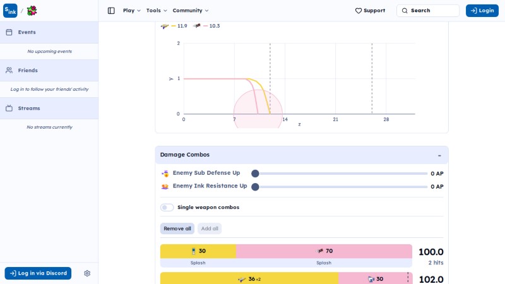Click the '2 hits' label
505x284 pixels.
(x=436, y=263)
